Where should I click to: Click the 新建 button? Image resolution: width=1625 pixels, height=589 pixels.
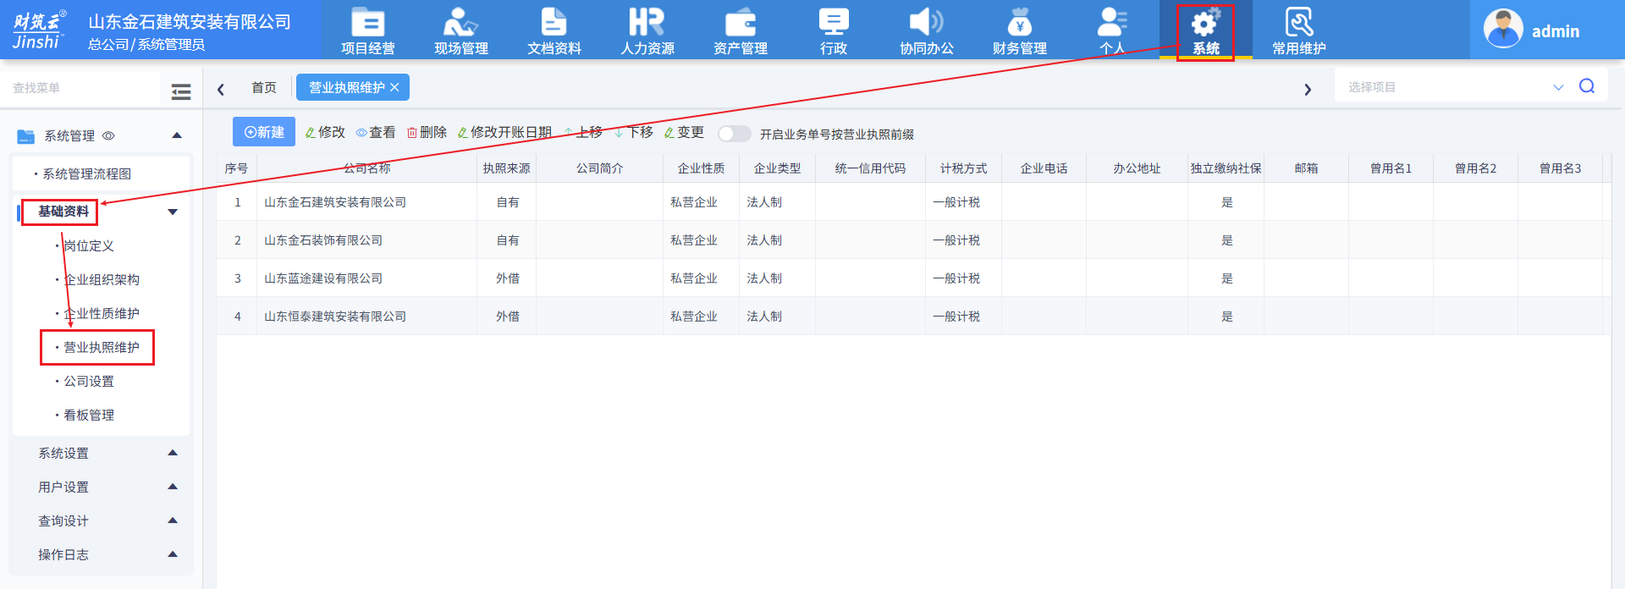tap(264, 132)
